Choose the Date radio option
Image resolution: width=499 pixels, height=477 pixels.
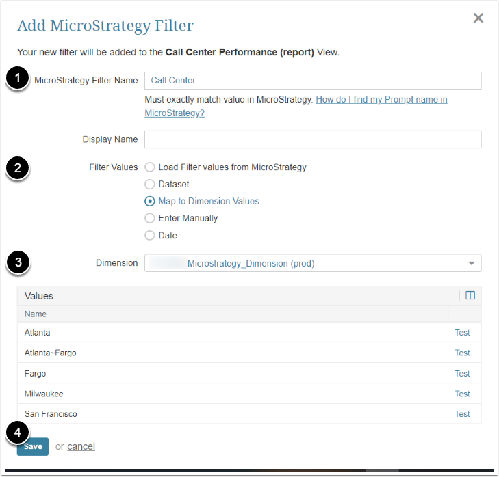[150, 236]
